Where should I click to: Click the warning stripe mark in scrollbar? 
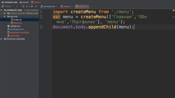click(x=174, y=17)
